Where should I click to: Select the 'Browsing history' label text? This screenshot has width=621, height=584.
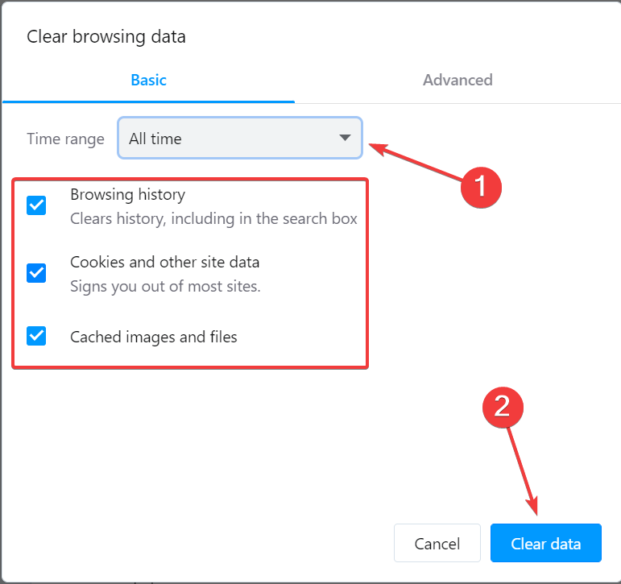pyautogui.click(x=127, y=195)
